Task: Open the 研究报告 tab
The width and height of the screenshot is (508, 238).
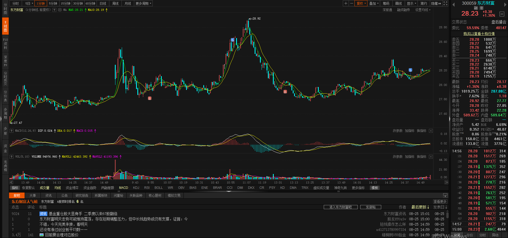Action: tap(82, 195)
